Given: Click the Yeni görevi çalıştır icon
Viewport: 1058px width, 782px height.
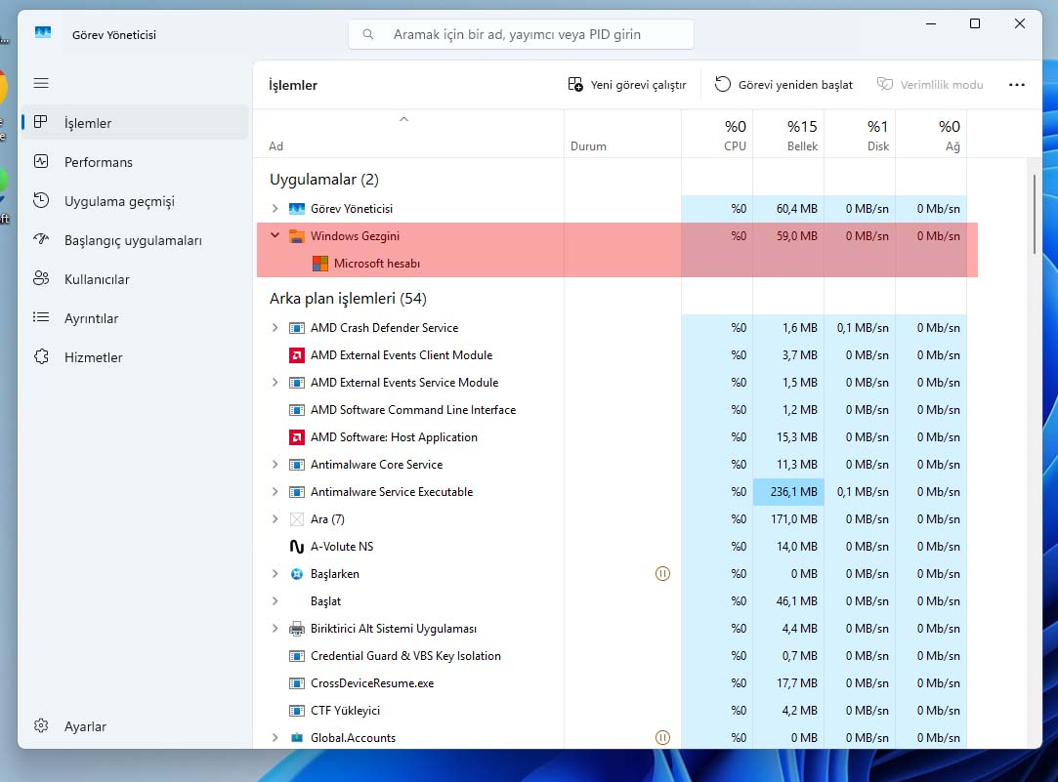Looking at the screenshot, I should 575,84.
